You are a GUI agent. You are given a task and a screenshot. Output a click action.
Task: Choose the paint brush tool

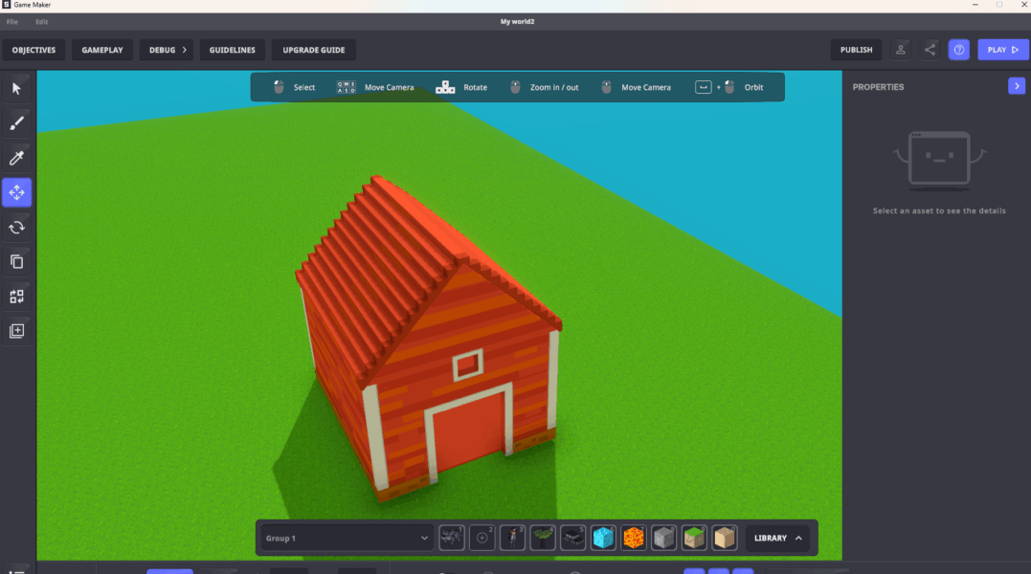coord(16,123)
